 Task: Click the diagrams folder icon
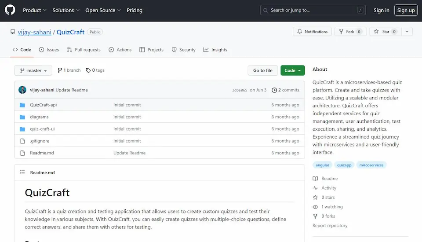tap(22, 117)
